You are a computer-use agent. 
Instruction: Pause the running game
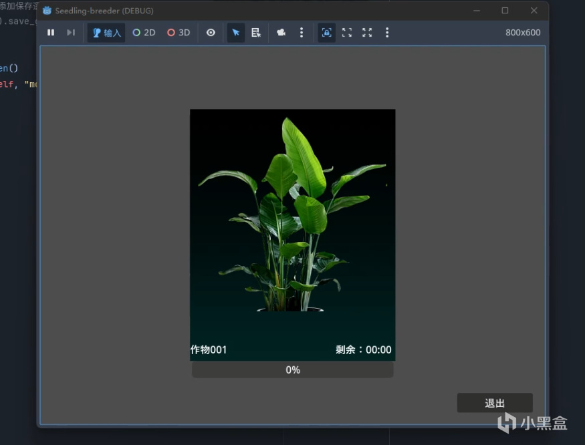51,33
